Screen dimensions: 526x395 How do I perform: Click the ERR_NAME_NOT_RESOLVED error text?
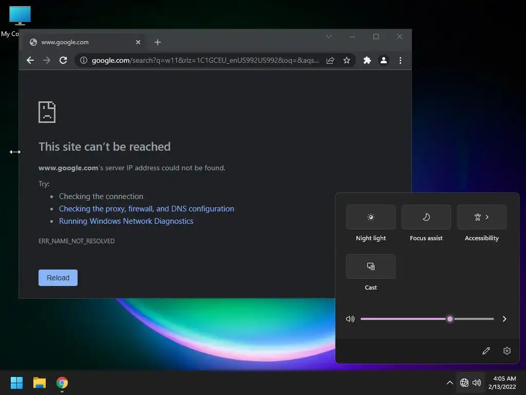click(77, 241)
